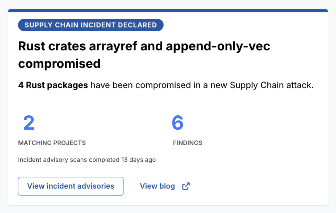Click the '13 days ago' timestamp

pyautogui.click(x=139, y=160)
